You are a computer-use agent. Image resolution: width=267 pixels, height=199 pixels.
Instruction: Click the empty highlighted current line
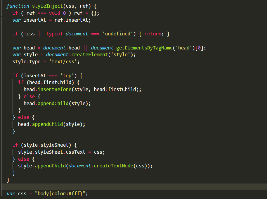134,187
